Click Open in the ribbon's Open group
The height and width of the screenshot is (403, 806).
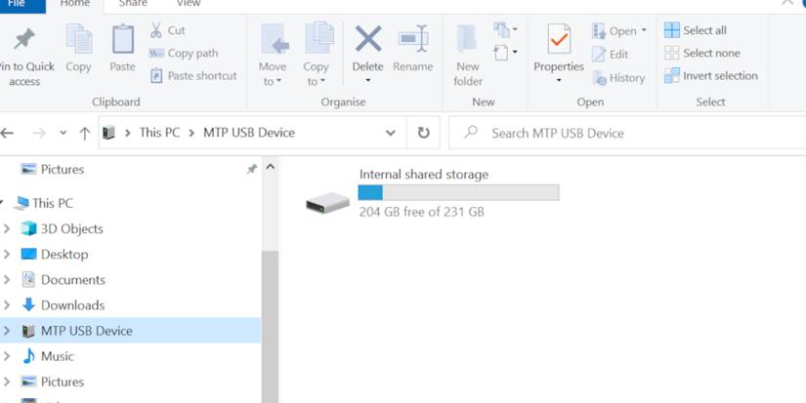coord(618,31)
